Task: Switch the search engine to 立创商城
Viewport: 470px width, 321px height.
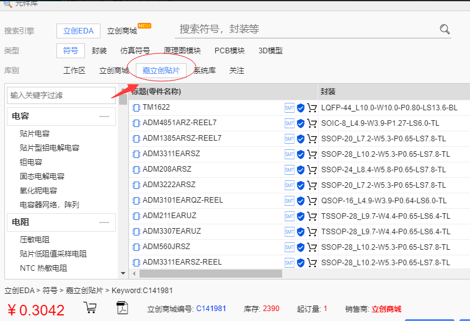Action: [122, 30]
